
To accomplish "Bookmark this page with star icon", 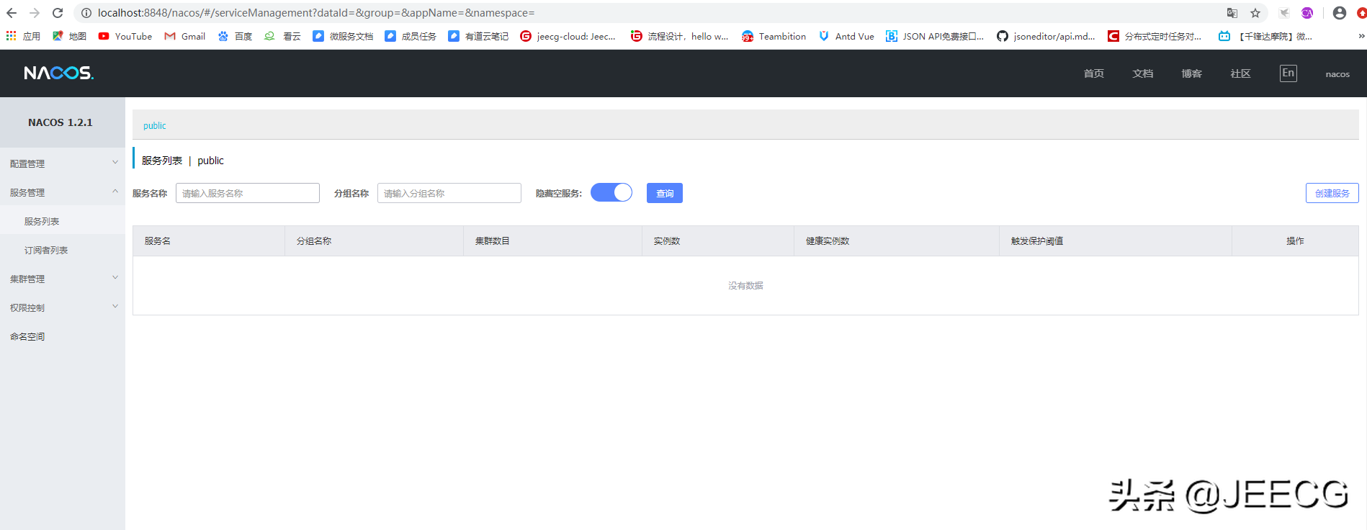I will click(x=1255, y=13).
